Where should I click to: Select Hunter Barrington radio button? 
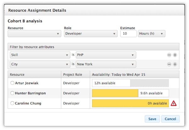pos(12,93)
